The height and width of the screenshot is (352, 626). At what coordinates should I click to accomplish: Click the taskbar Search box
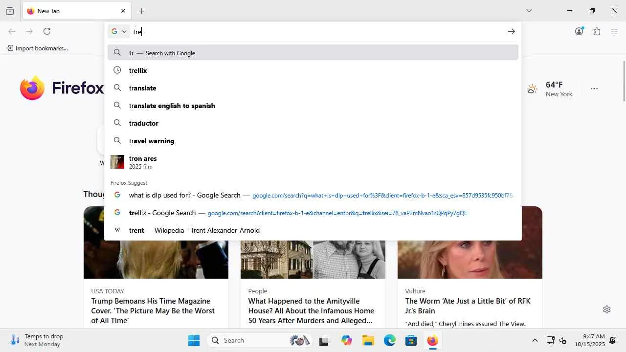point(259,340)
